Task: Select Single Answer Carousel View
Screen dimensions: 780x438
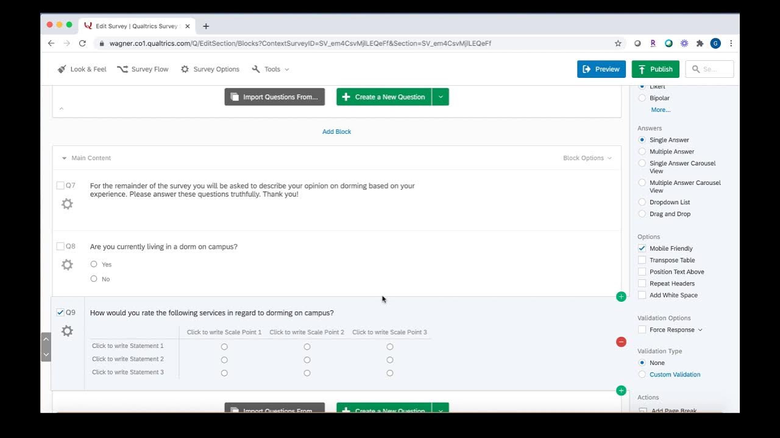Action: point(642,163)
